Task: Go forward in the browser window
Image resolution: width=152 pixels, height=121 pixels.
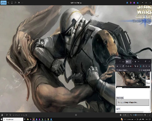Action: 120,66
